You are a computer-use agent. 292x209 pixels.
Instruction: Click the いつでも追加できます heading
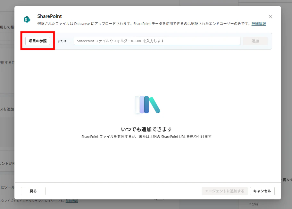pyautogui.click(x=146, y=129)
